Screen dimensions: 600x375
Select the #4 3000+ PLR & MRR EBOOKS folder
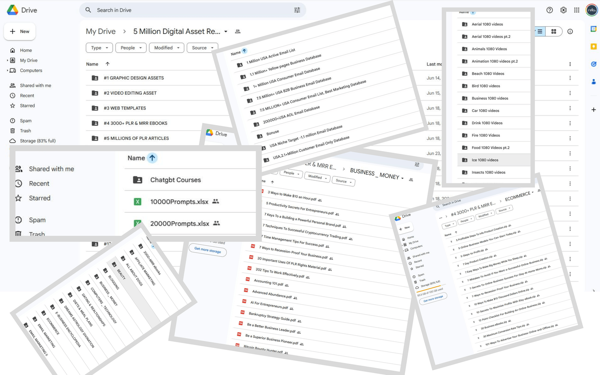pos(135,123)
